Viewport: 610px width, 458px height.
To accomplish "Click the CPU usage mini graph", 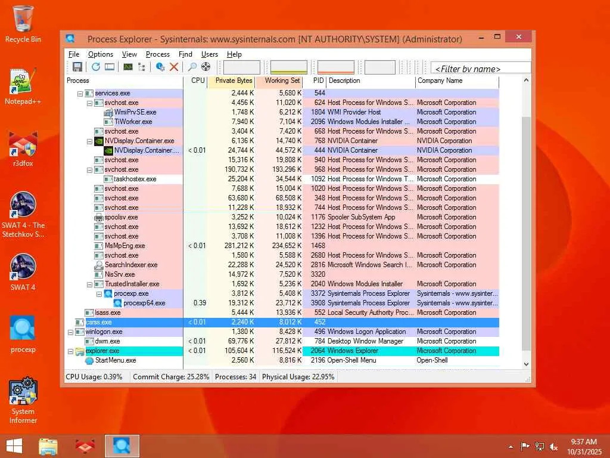I will click(242, 67).
